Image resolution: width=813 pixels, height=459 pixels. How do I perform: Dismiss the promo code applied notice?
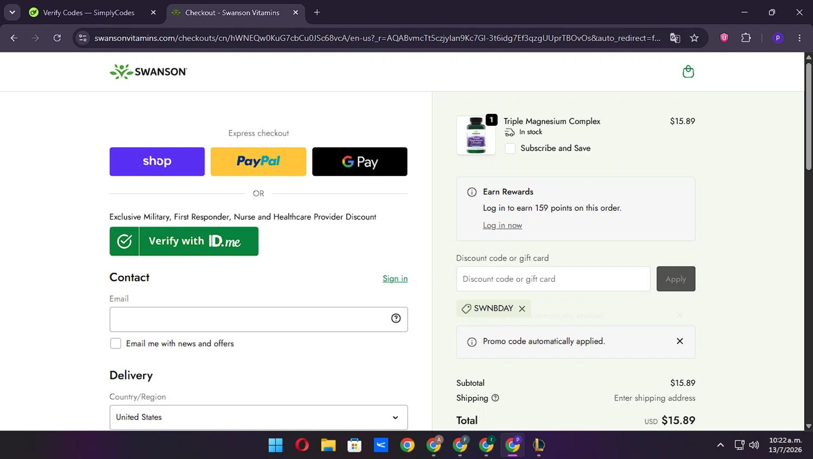tap(680, 341)
